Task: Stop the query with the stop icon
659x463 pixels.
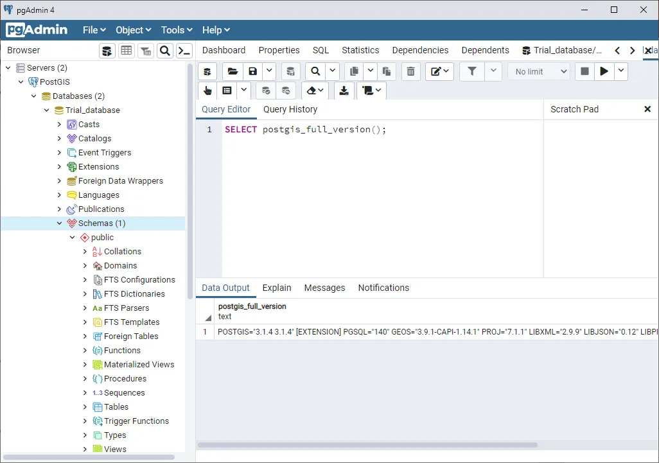Action: click(x=584, y=71)
